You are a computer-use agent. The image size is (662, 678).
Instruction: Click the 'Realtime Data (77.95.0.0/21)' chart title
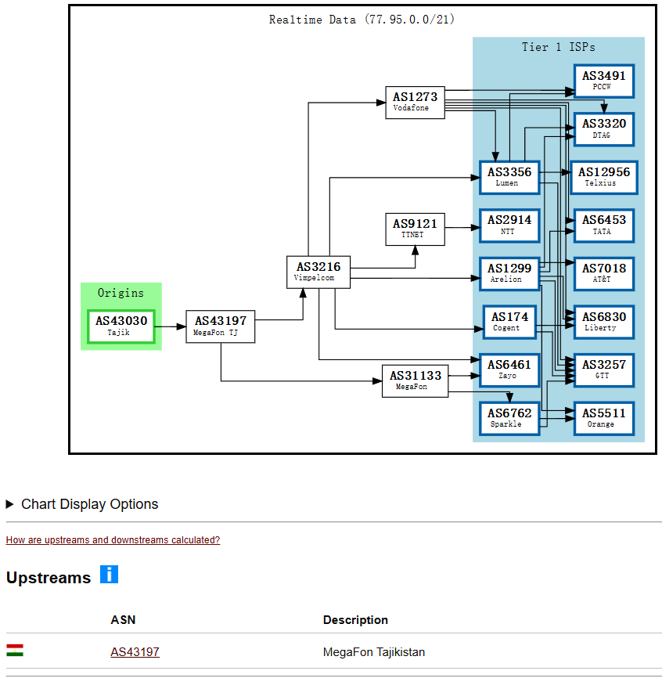tap(362, 20)
